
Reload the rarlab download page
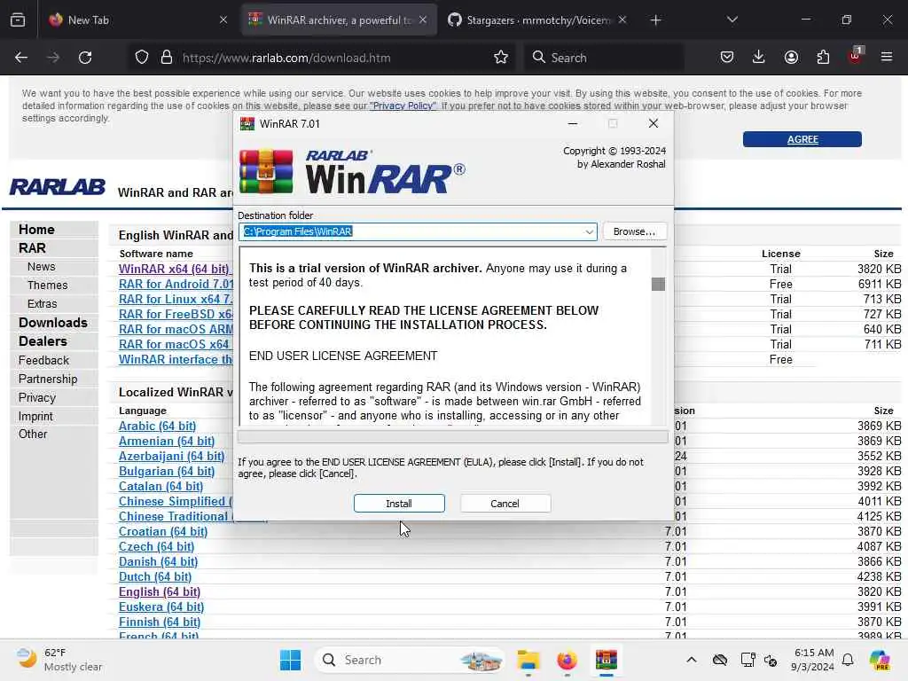point(85,58)
